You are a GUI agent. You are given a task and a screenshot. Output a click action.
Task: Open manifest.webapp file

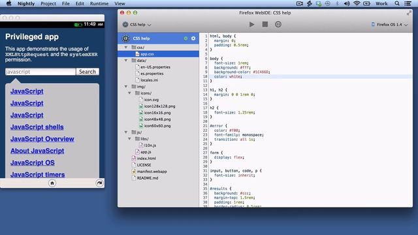152,171
